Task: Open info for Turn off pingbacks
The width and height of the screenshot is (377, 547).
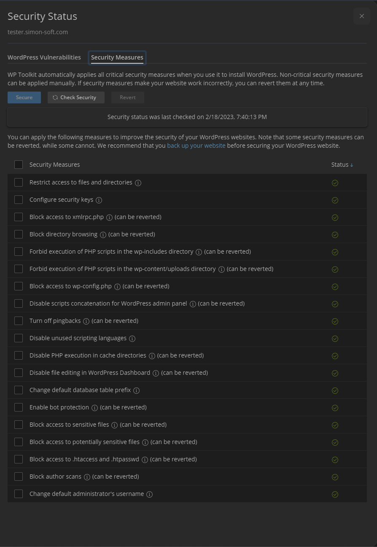Action: pos(86,321)
